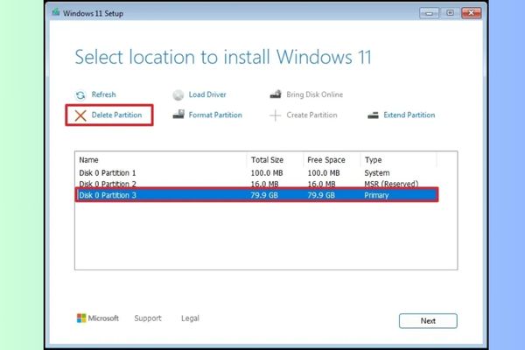
Task: Open the Support link
Action: (x=148, y=318)
